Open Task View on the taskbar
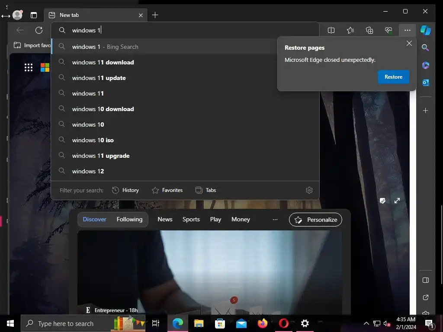 click(156, 323)
